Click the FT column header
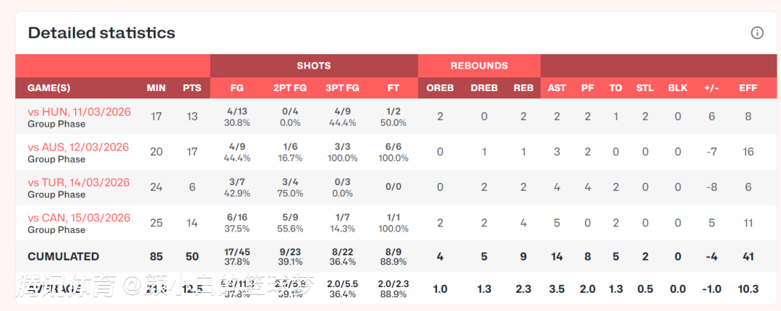The image size is (781, 311). [x=393, y=88]
